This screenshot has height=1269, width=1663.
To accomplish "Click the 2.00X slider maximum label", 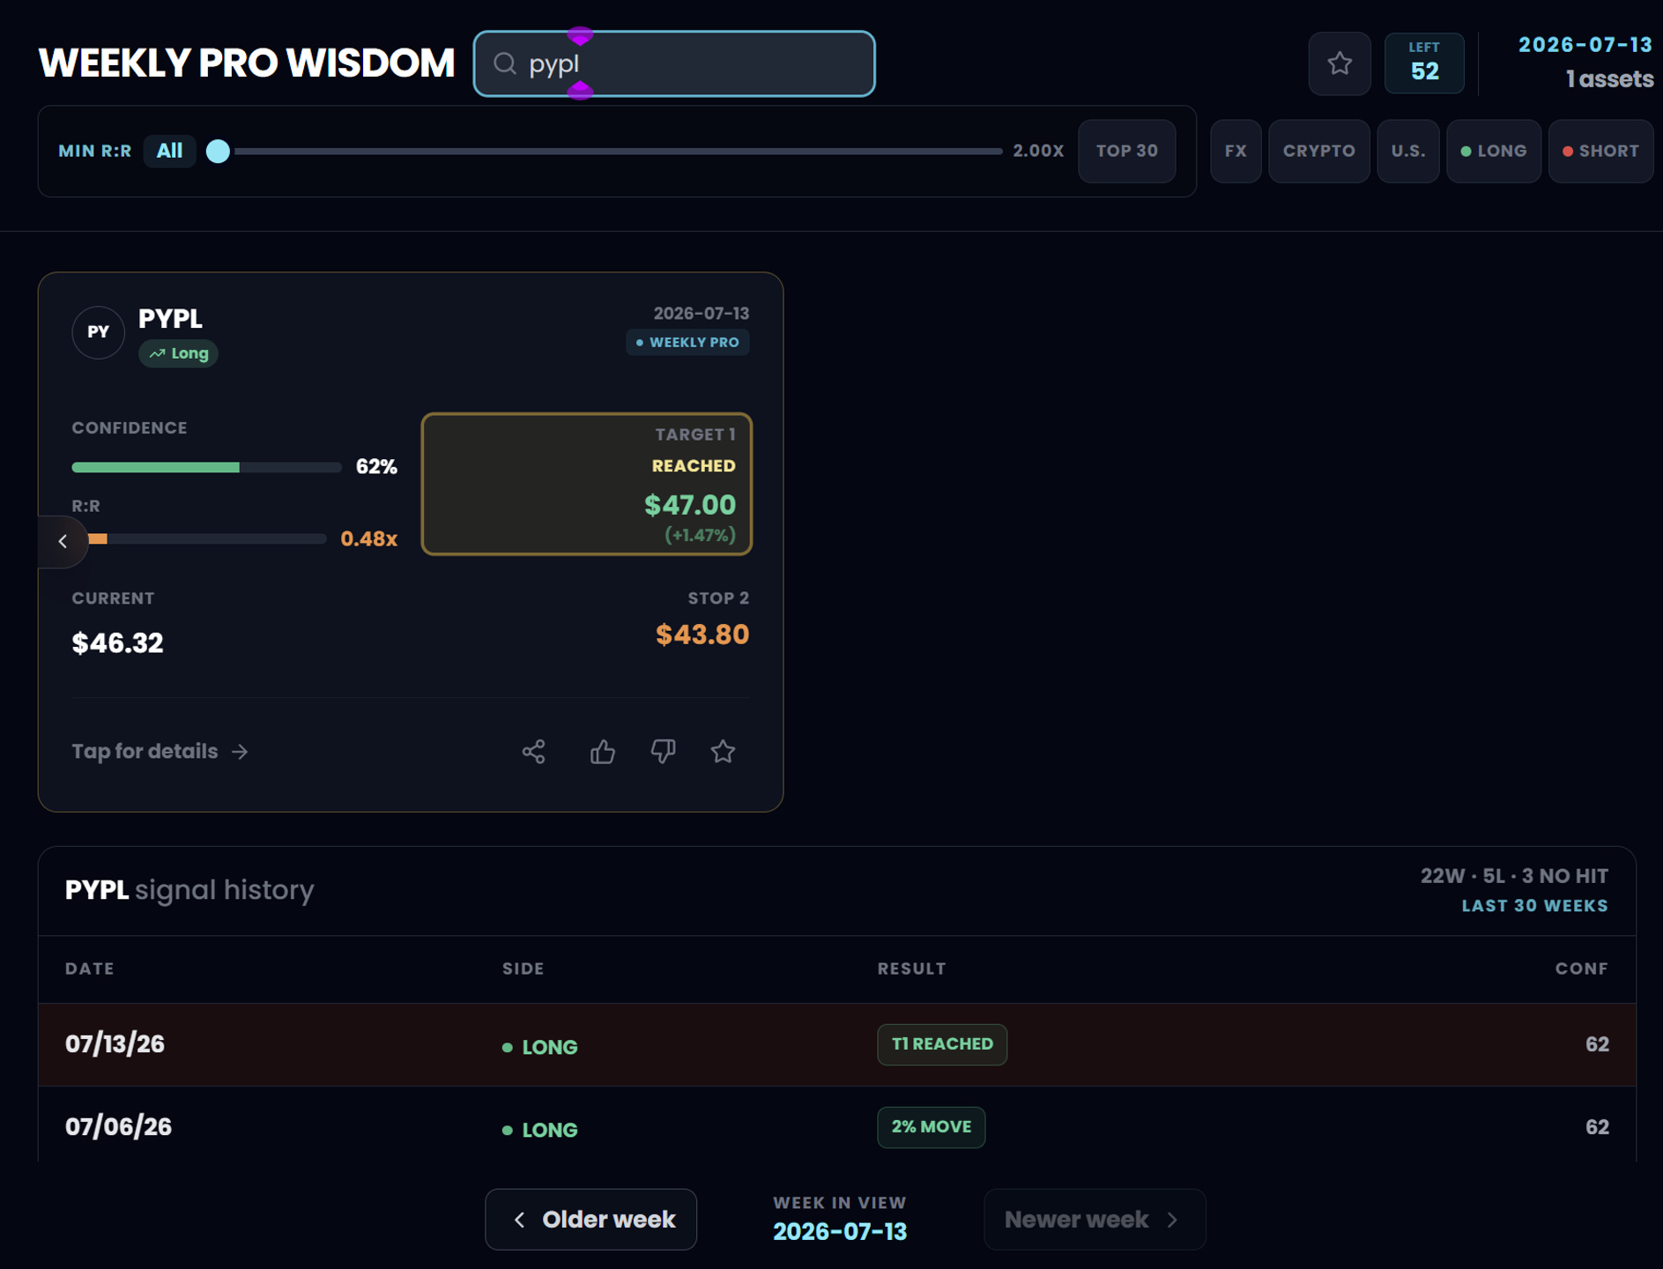I will point(1038,151).
